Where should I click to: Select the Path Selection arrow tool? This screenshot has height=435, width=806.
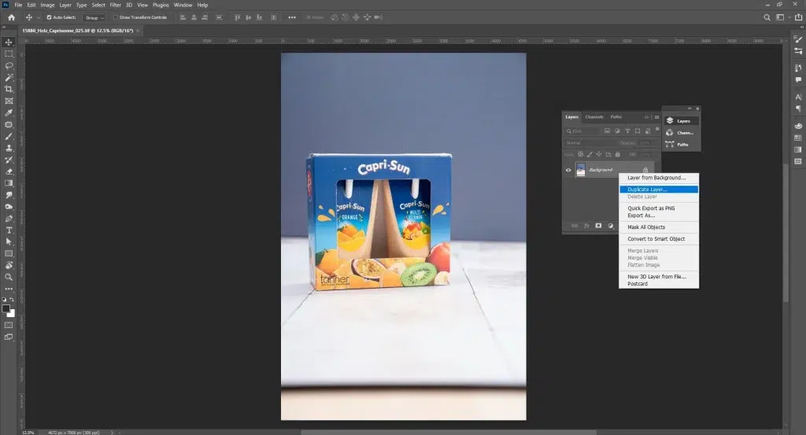click(9, 242)
